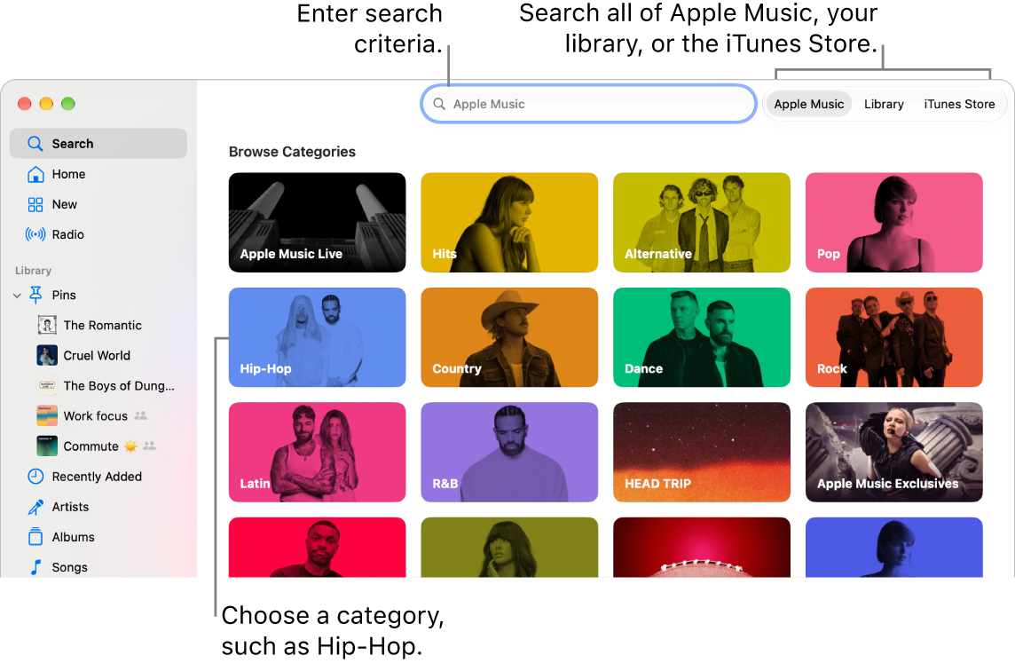The image size is (1015, 671).
Task: Open the Radio section label
Action: 68,234
